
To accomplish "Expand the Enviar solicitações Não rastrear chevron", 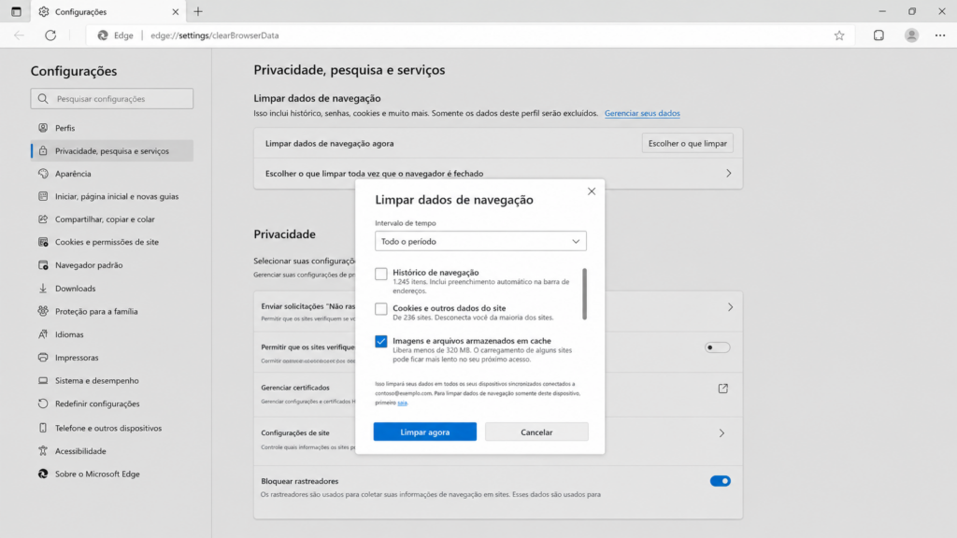I will [730, 306].
